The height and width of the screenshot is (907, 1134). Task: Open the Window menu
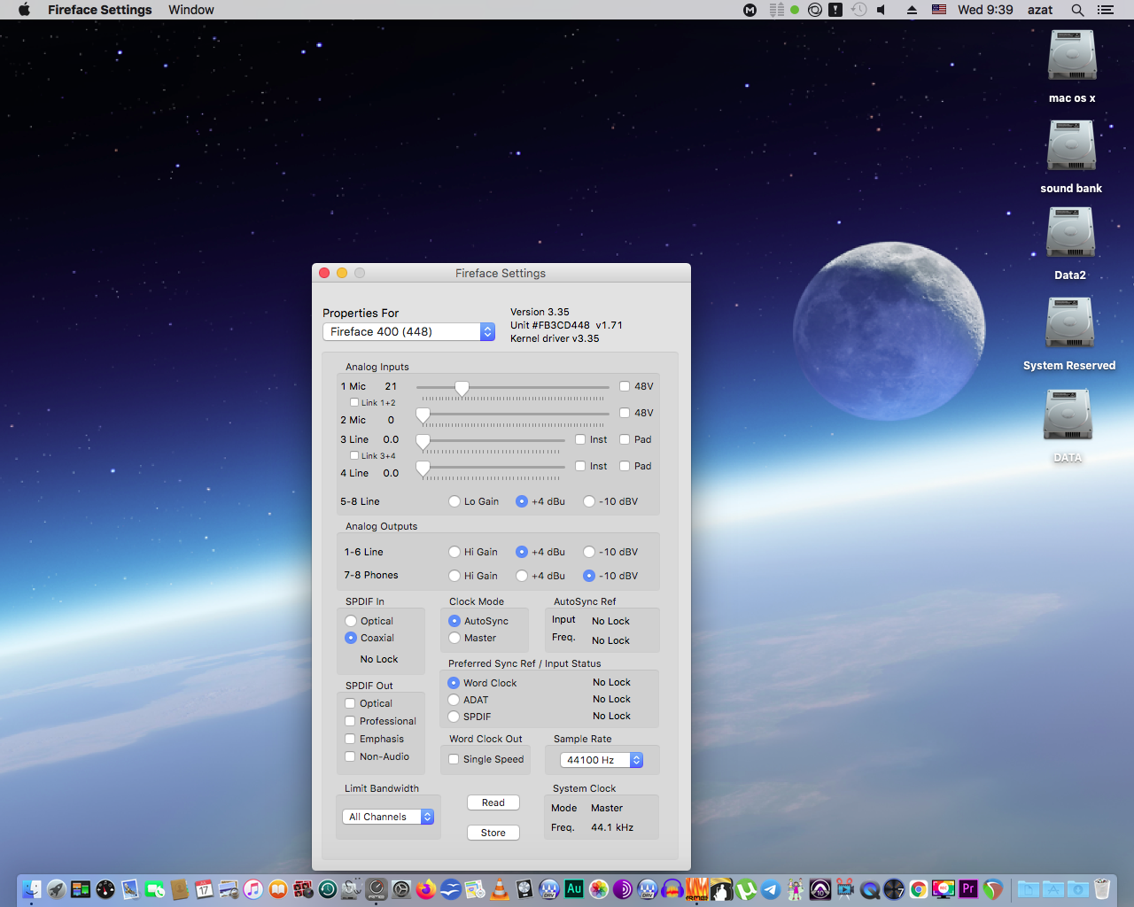tap(191, 10)
